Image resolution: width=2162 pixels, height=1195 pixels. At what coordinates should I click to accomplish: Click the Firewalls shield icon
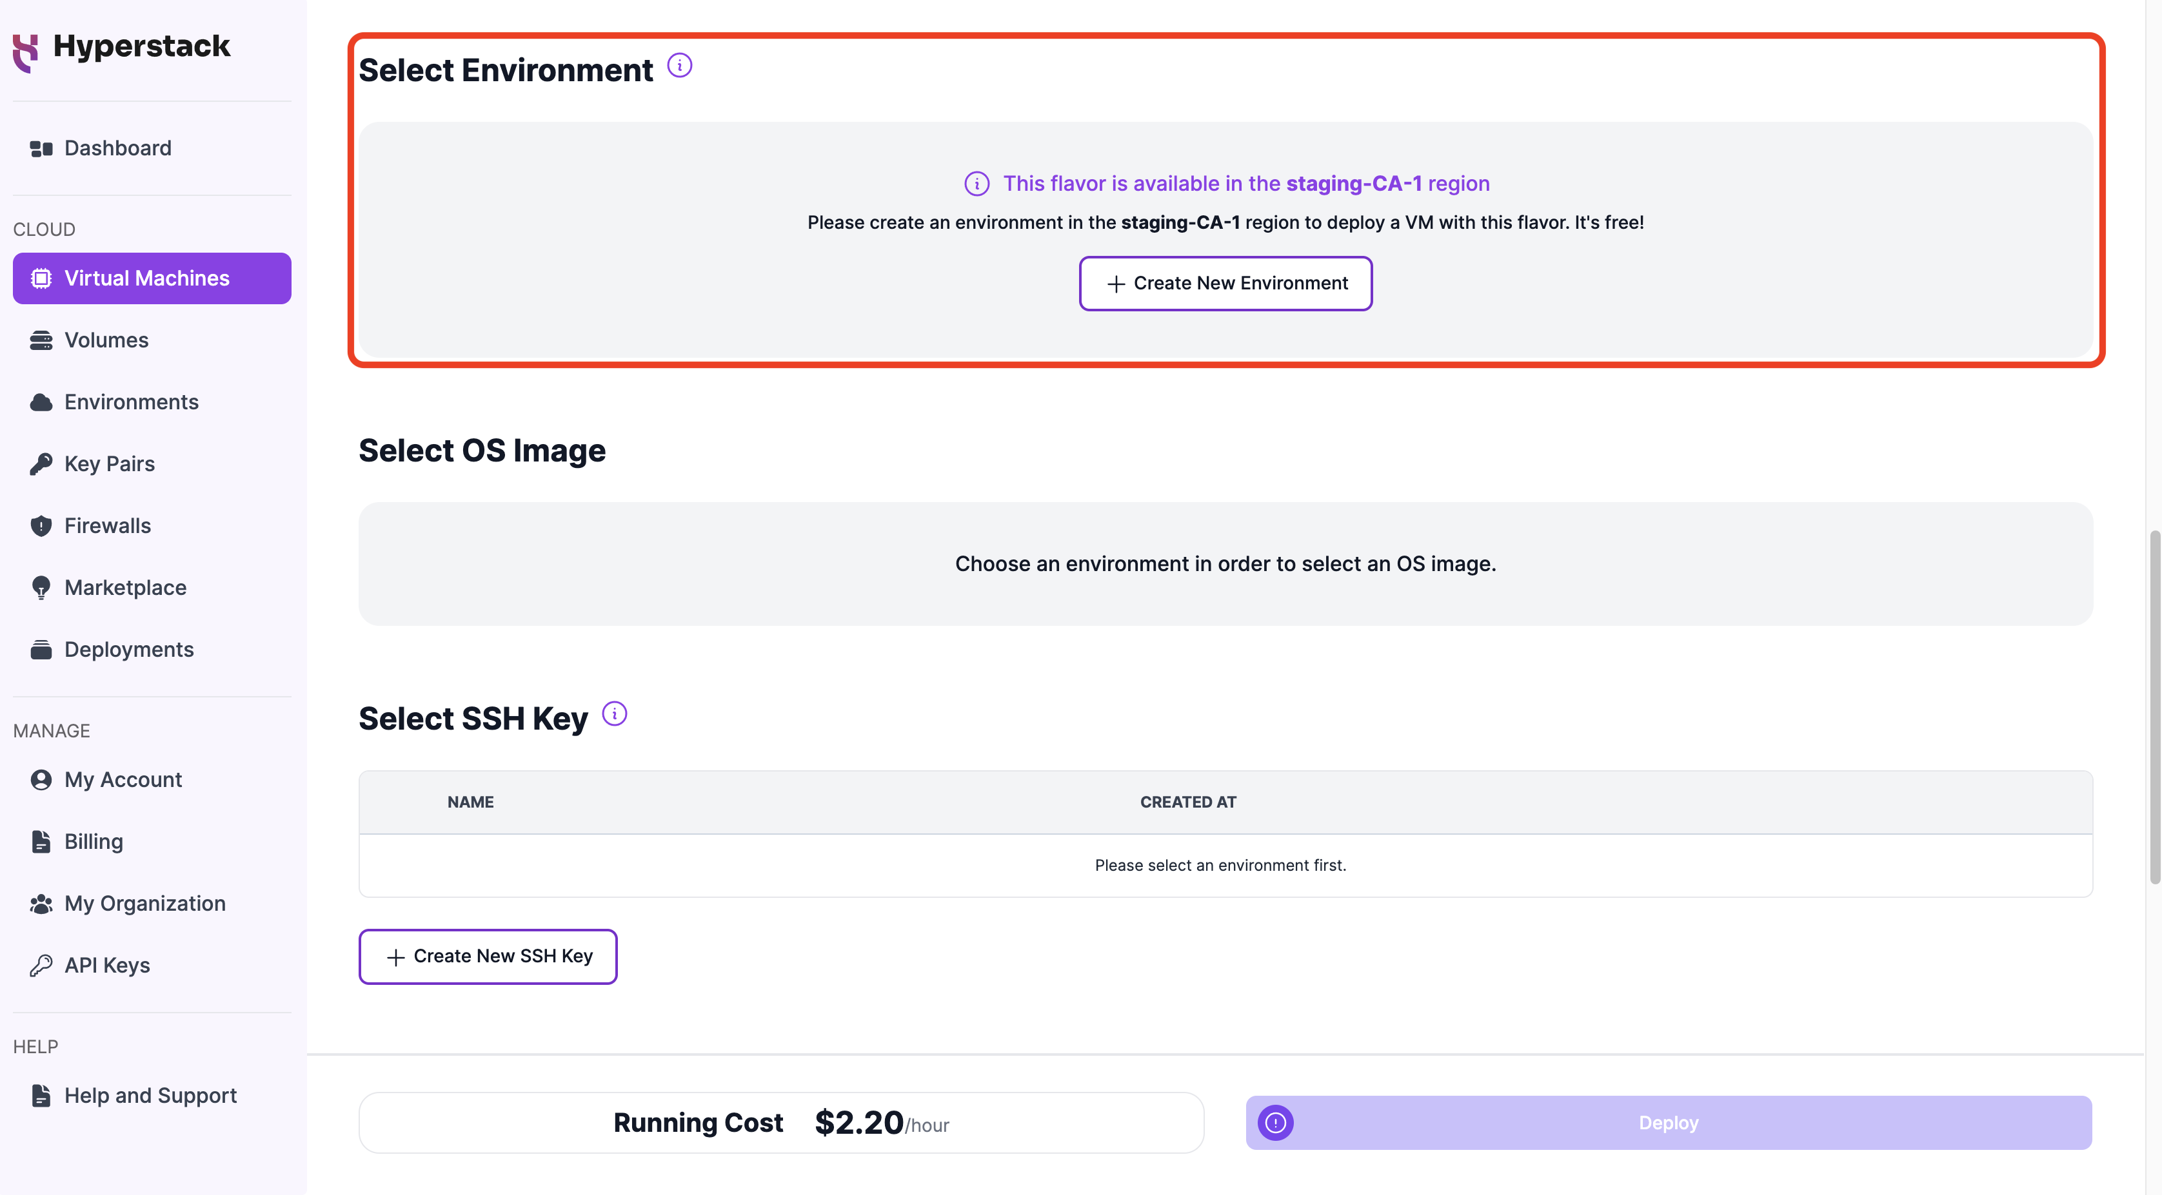(41, 526)
